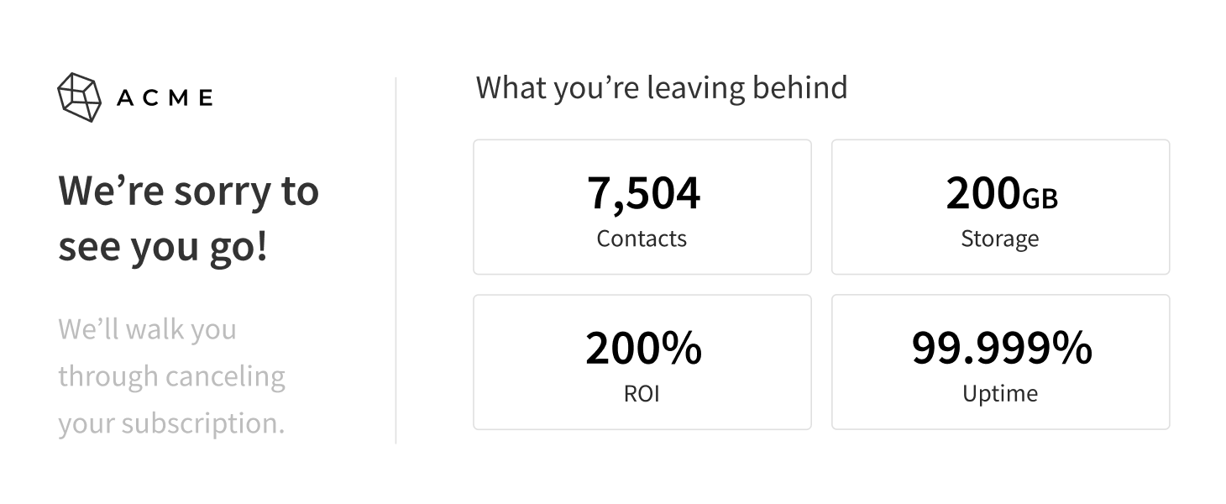Click the ROI label
Viewport: 1226px width, 504px height.
tap(642, 394)
